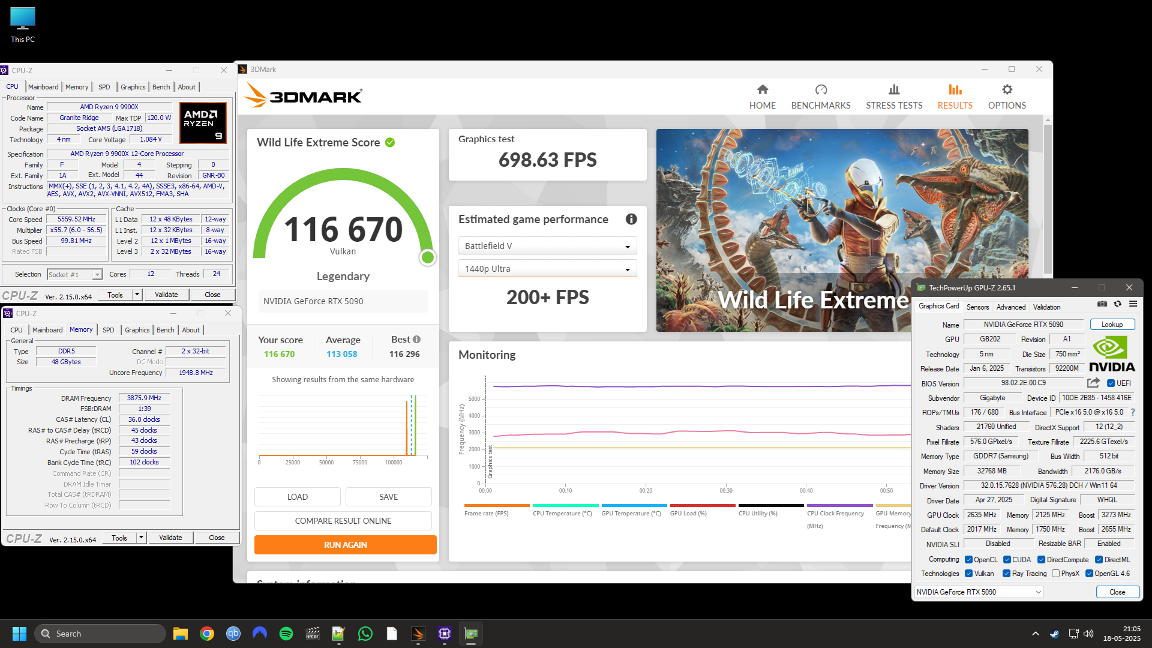Click the Windows taskbar Search box

(x=100, y=634)
